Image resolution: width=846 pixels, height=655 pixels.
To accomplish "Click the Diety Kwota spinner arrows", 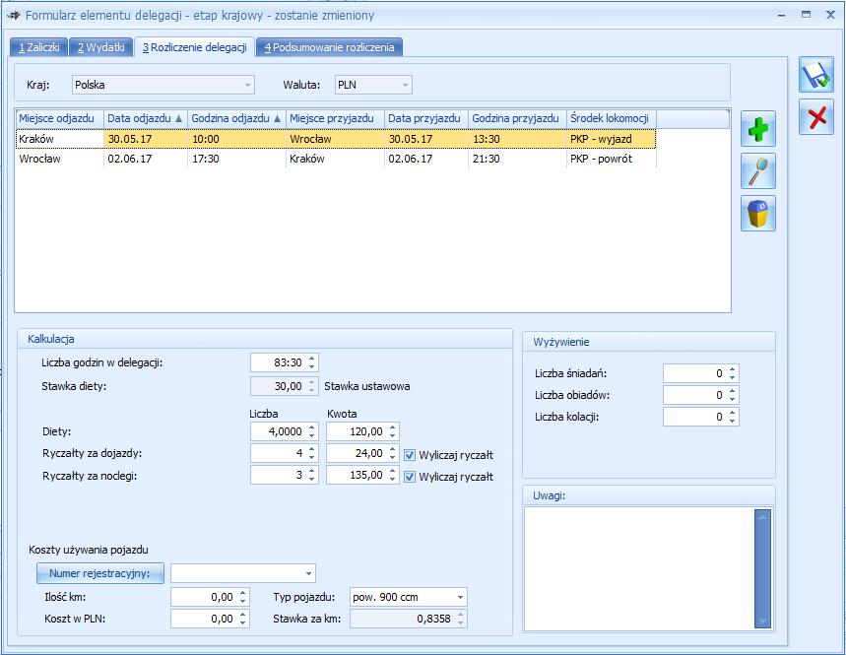I will 393,431.
